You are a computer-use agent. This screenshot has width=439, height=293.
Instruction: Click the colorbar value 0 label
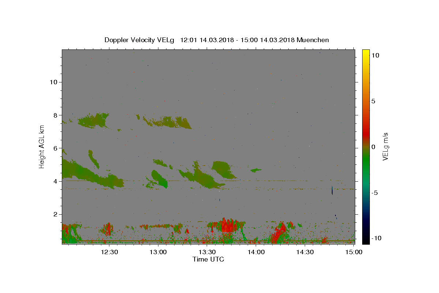click(373, 147)
